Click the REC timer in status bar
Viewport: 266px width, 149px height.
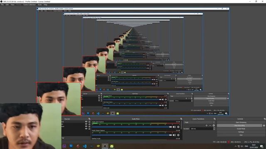coord(236,142)
